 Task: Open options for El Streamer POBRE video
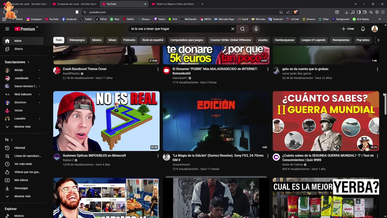268,69
